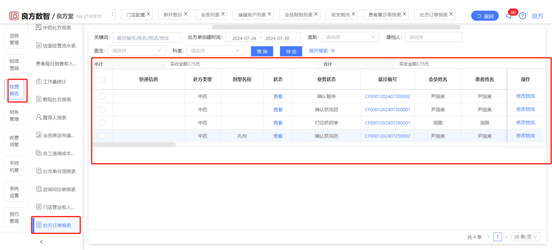Close the 会员列表 tab with its X

[223, 14]
